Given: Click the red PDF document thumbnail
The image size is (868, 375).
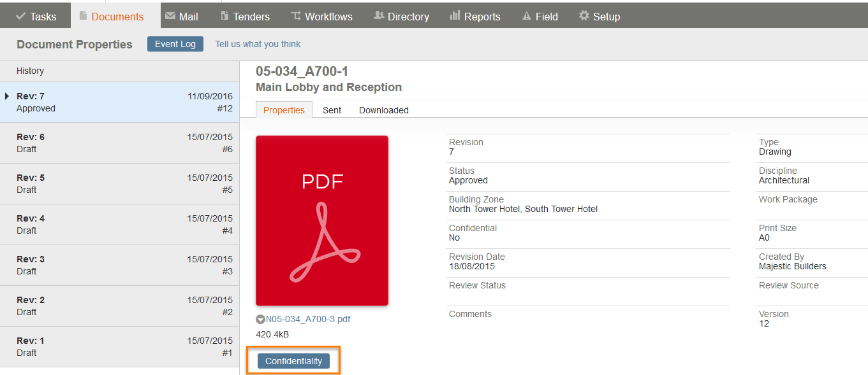Looking at the screenshot, I should click(x=322, y=220).
